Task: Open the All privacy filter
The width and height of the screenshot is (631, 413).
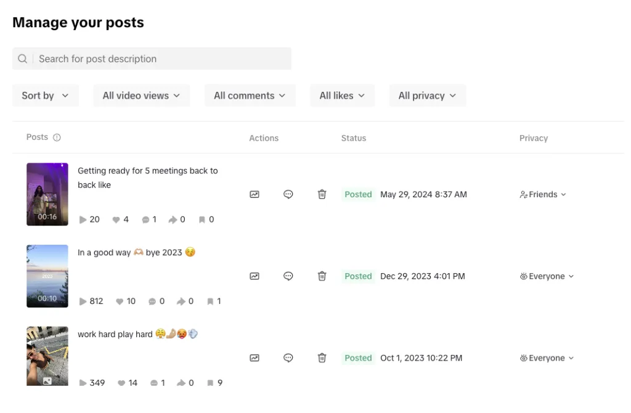Action: pyautogui.click(x=428, y=96)
